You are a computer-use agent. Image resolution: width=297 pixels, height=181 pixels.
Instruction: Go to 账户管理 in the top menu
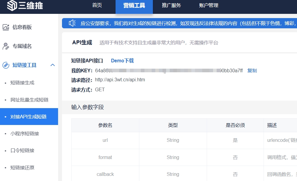(209, 5)
